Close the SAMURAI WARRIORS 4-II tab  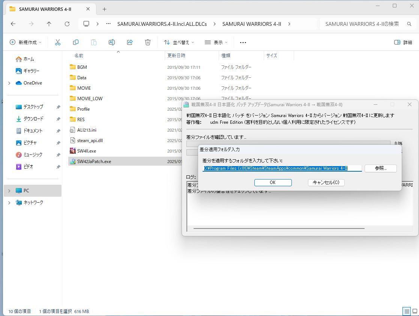tap(88, 9)
